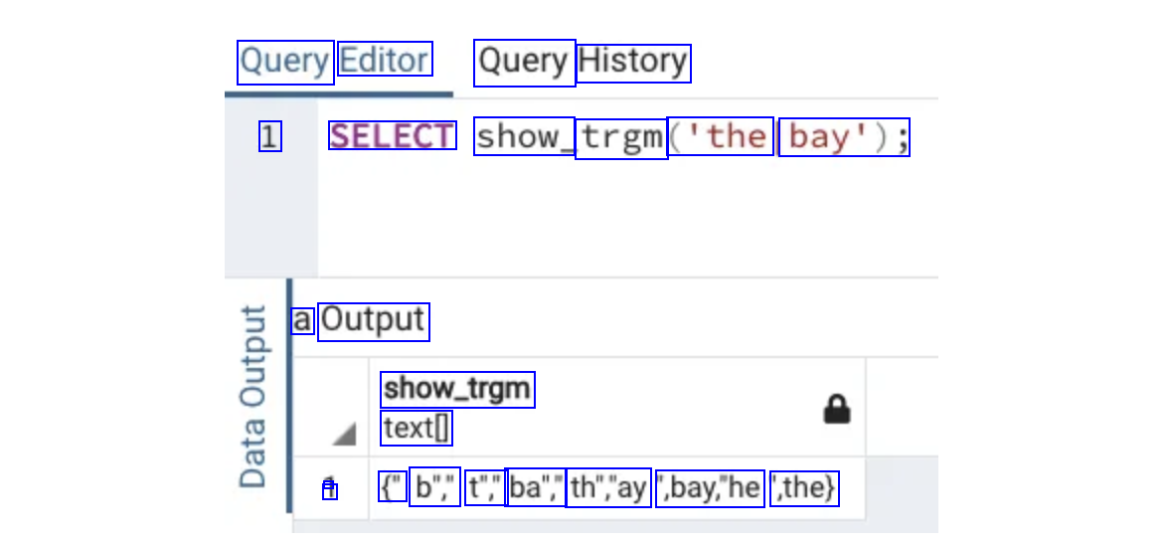Click the show_trgm column header name
This screenshot has width=1171, height=543.
pos(457,389)
